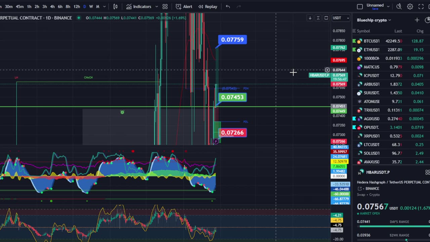Expand the Unnamed layout dropdown

click(388, 6)
